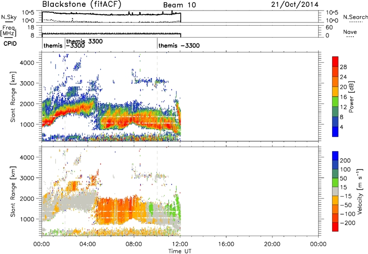Click the "themis -3300" label near 10:00
368x254 pixels.
point(179,45)
